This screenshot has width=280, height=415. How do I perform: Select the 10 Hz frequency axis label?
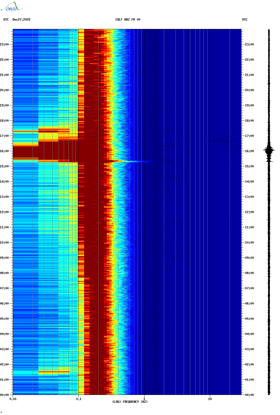pos(210,399)
